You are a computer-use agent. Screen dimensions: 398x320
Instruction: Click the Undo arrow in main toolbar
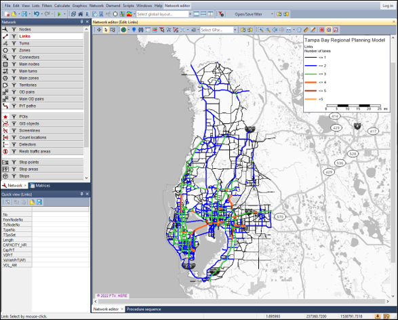click(37, 14)
